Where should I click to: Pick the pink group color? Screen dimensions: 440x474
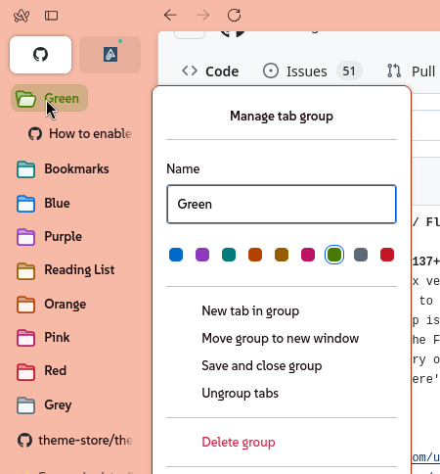pyautogui.click(x=308, y=255)
